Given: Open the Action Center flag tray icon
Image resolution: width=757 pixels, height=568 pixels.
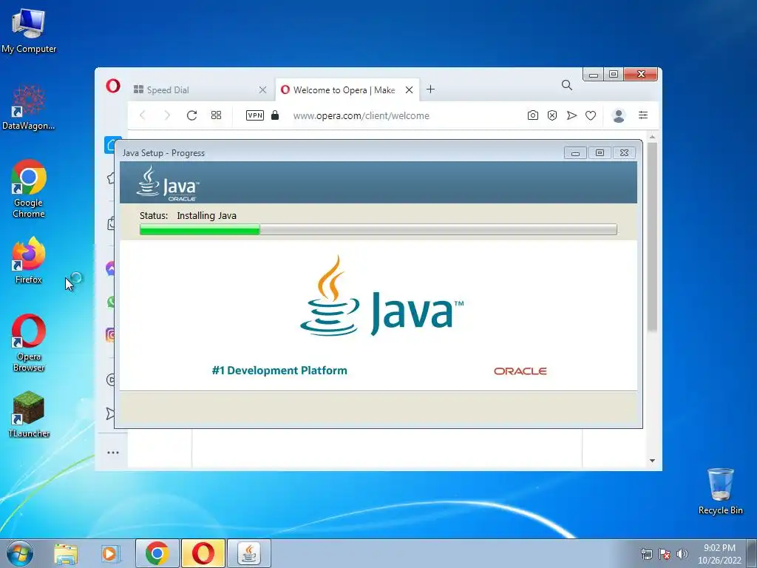Looking at the screenshot, I should pos(665,554).
